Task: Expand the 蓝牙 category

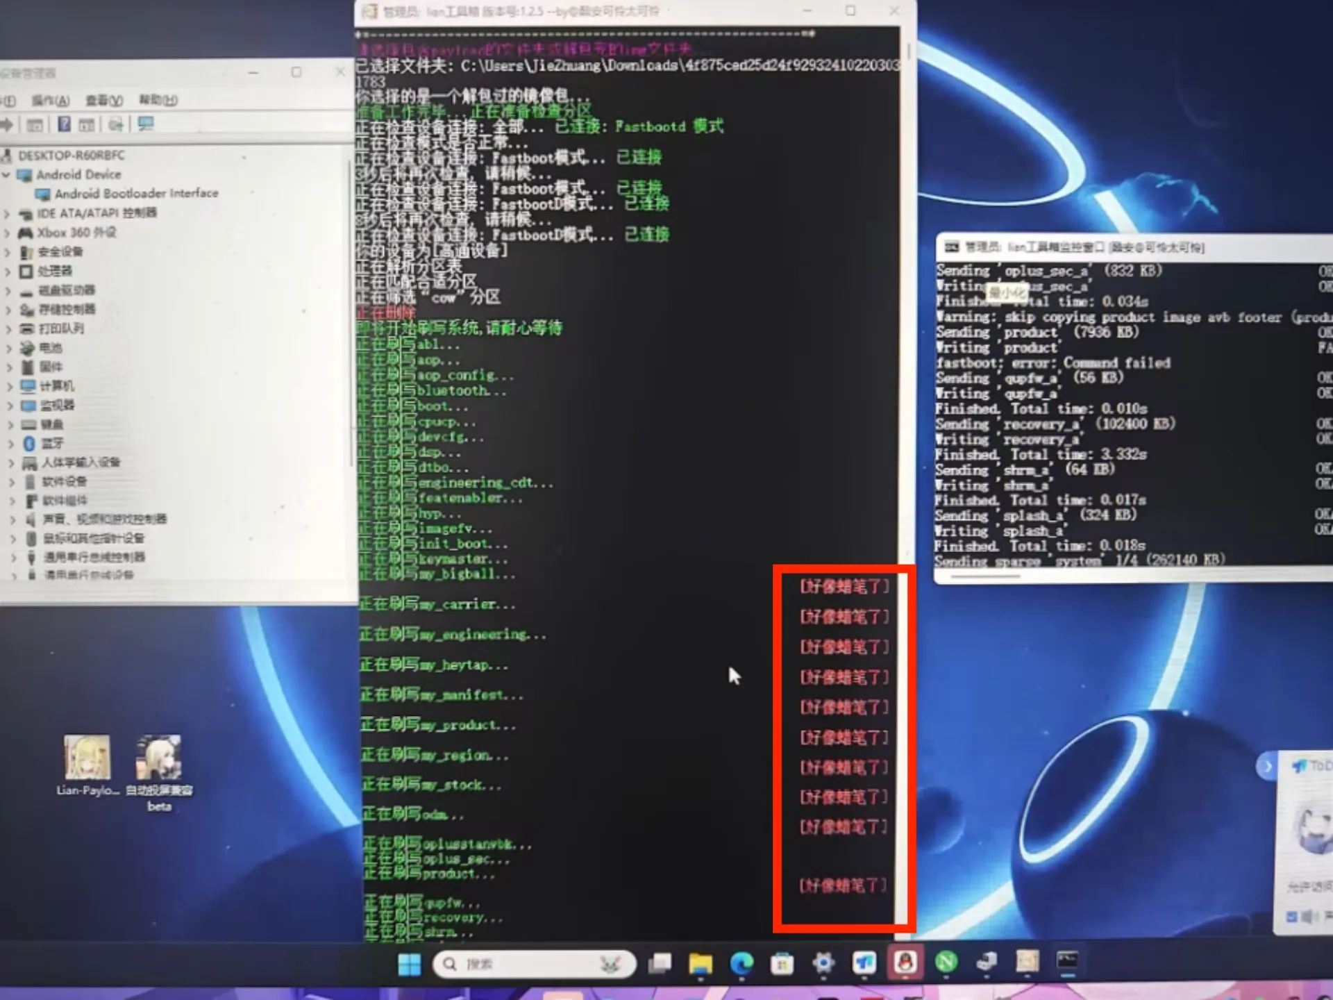Action: coord(10,443)
